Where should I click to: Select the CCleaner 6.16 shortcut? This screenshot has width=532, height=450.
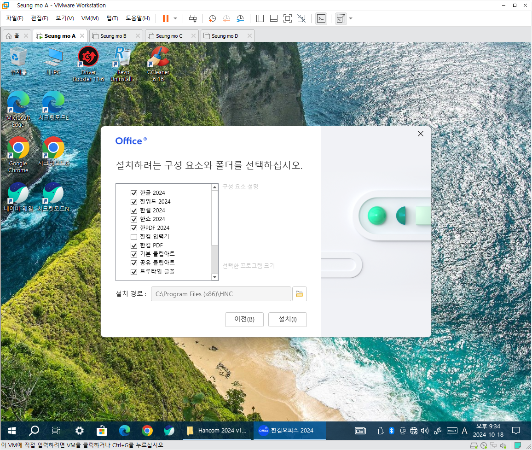pos(158,64)
